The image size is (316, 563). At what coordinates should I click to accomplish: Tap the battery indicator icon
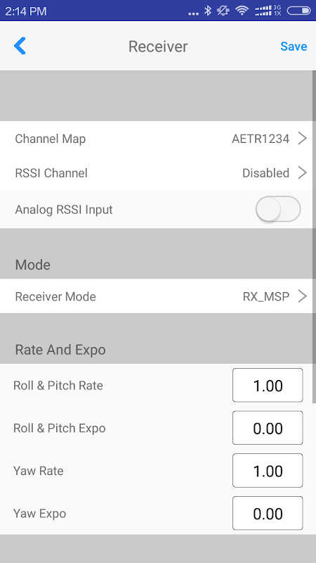point(299,11)
